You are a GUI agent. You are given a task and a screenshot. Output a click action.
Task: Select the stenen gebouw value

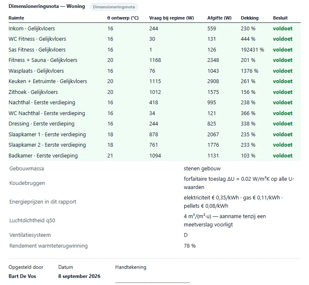(202, 169)
